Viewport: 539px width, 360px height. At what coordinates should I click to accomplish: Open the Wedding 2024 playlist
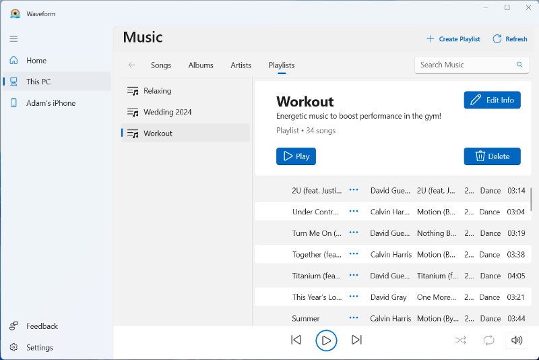(x=186, y=112)
